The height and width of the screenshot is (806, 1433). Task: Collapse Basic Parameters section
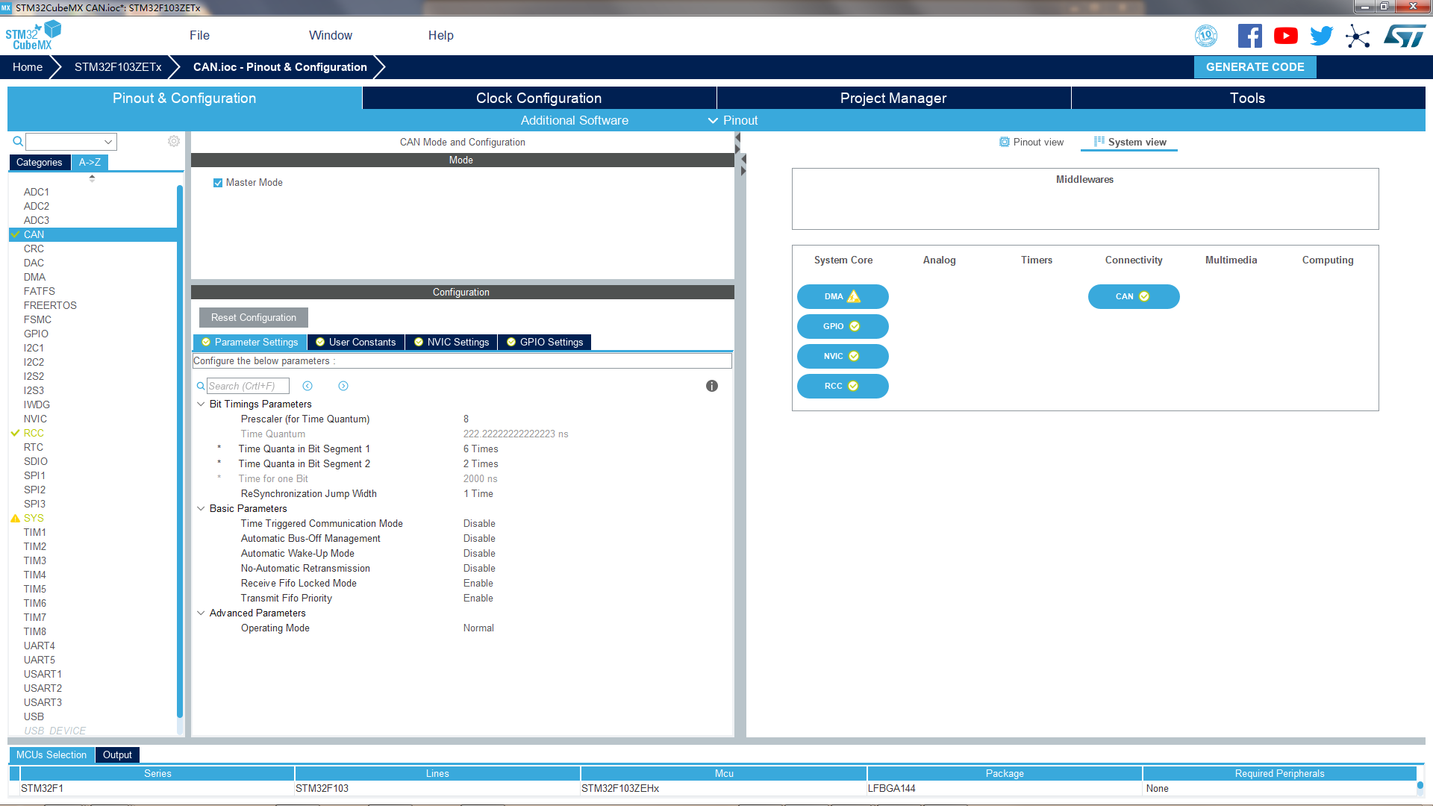click(x=201, y=508)
